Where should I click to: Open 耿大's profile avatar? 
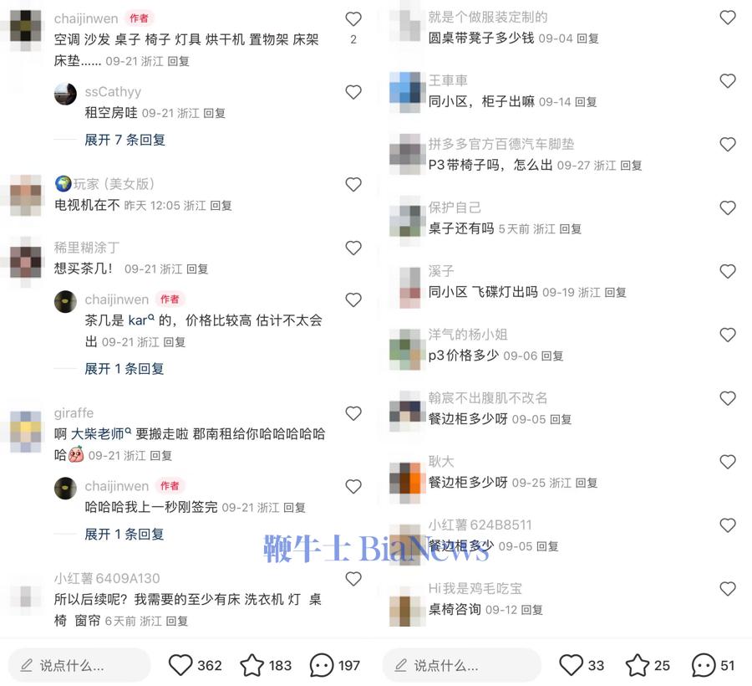pos(407,479)
